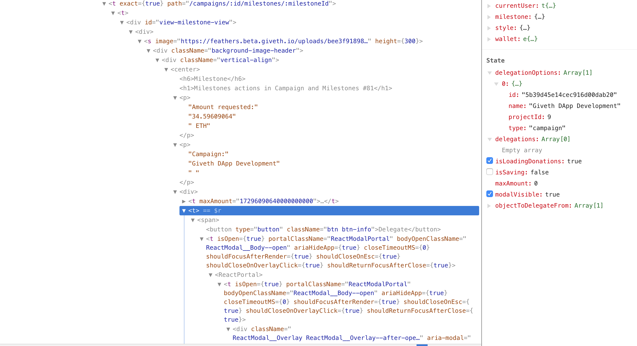Select the h6 Milestone element

click(212, 79)
